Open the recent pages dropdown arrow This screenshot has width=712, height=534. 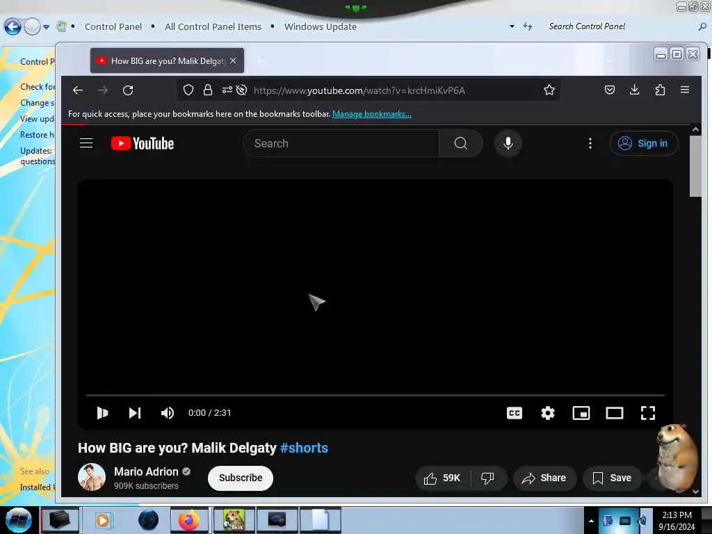click(46, 27)
